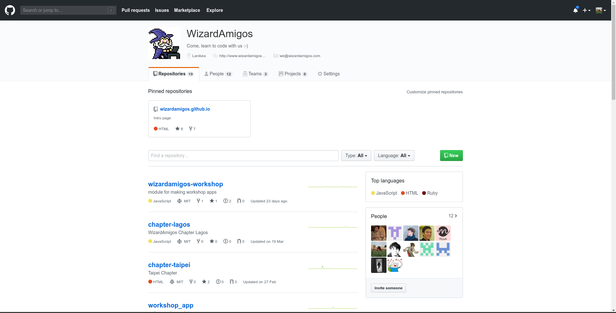Open the plus create-new menu
The image size is (616, 313).
[x=586, y=10]
